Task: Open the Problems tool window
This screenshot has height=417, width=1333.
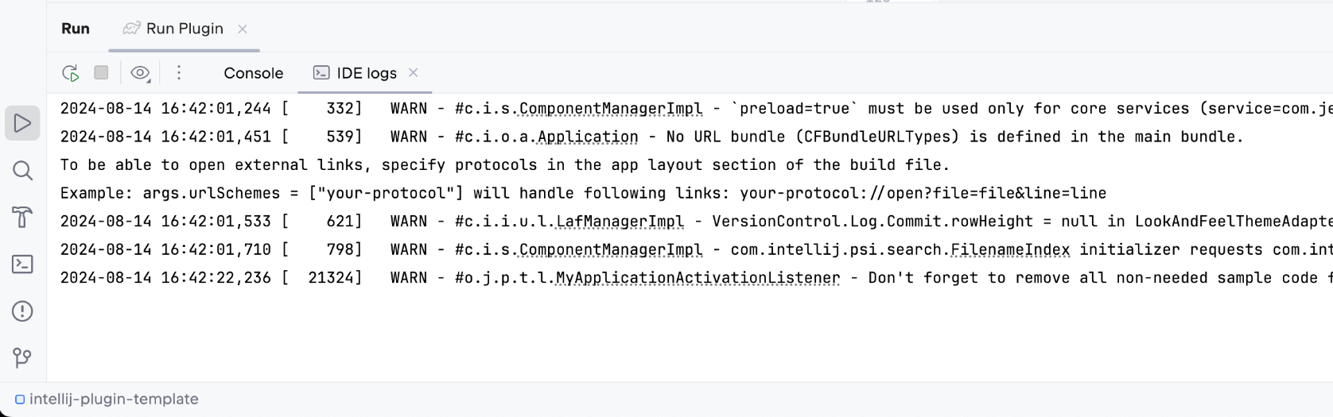Action: [22, 311]
